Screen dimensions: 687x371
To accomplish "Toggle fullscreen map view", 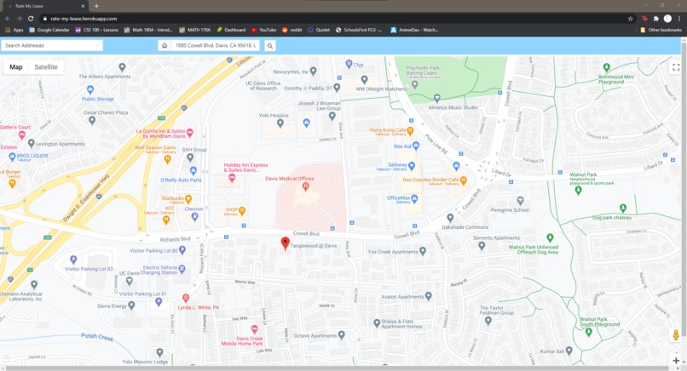I will point(676,67).
